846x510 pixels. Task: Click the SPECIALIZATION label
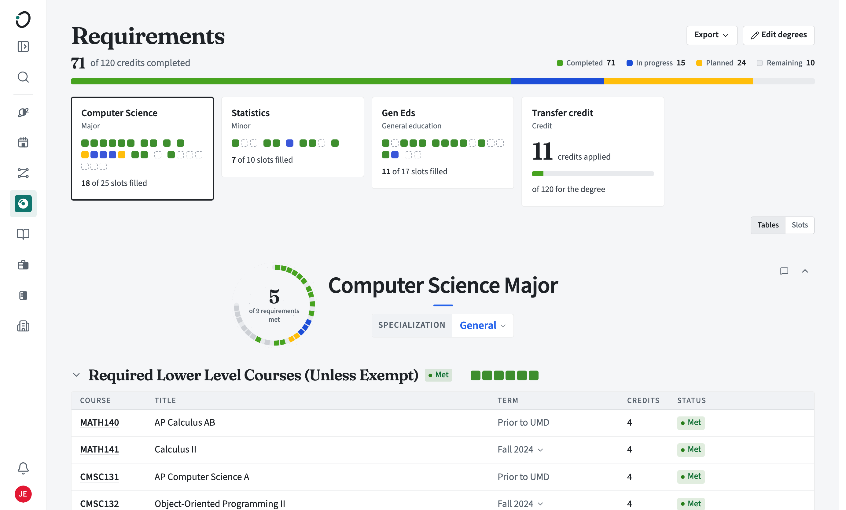[412, 325]
